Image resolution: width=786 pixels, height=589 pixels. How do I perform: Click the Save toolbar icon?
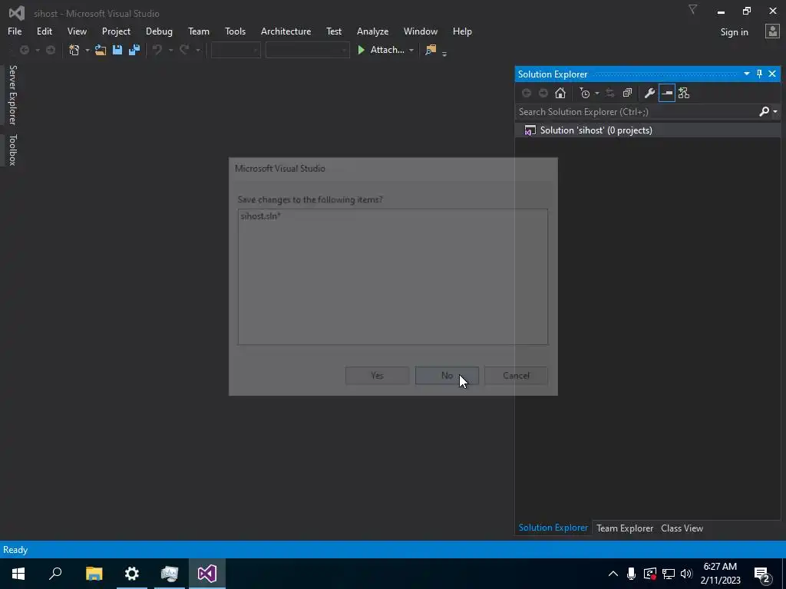point(117,50)
